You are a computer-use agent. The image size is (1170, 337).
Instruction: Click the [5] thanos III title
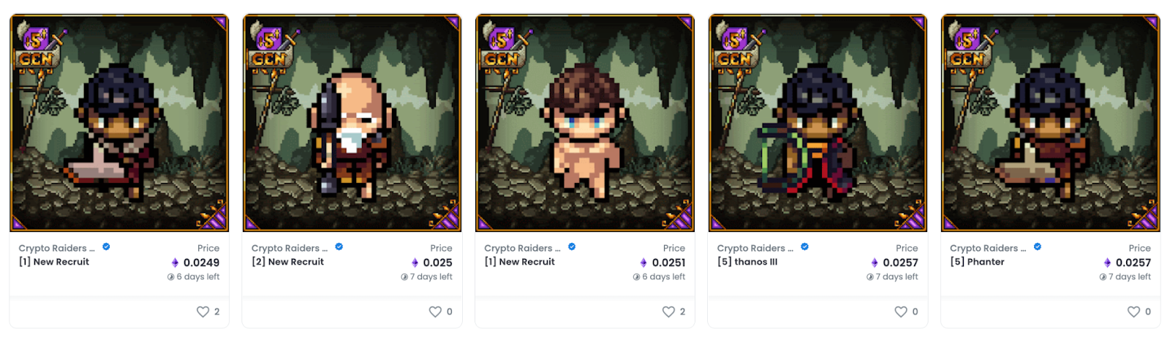[747, 262]
